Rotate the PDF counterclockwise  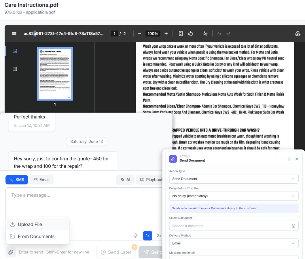(190, 33)
